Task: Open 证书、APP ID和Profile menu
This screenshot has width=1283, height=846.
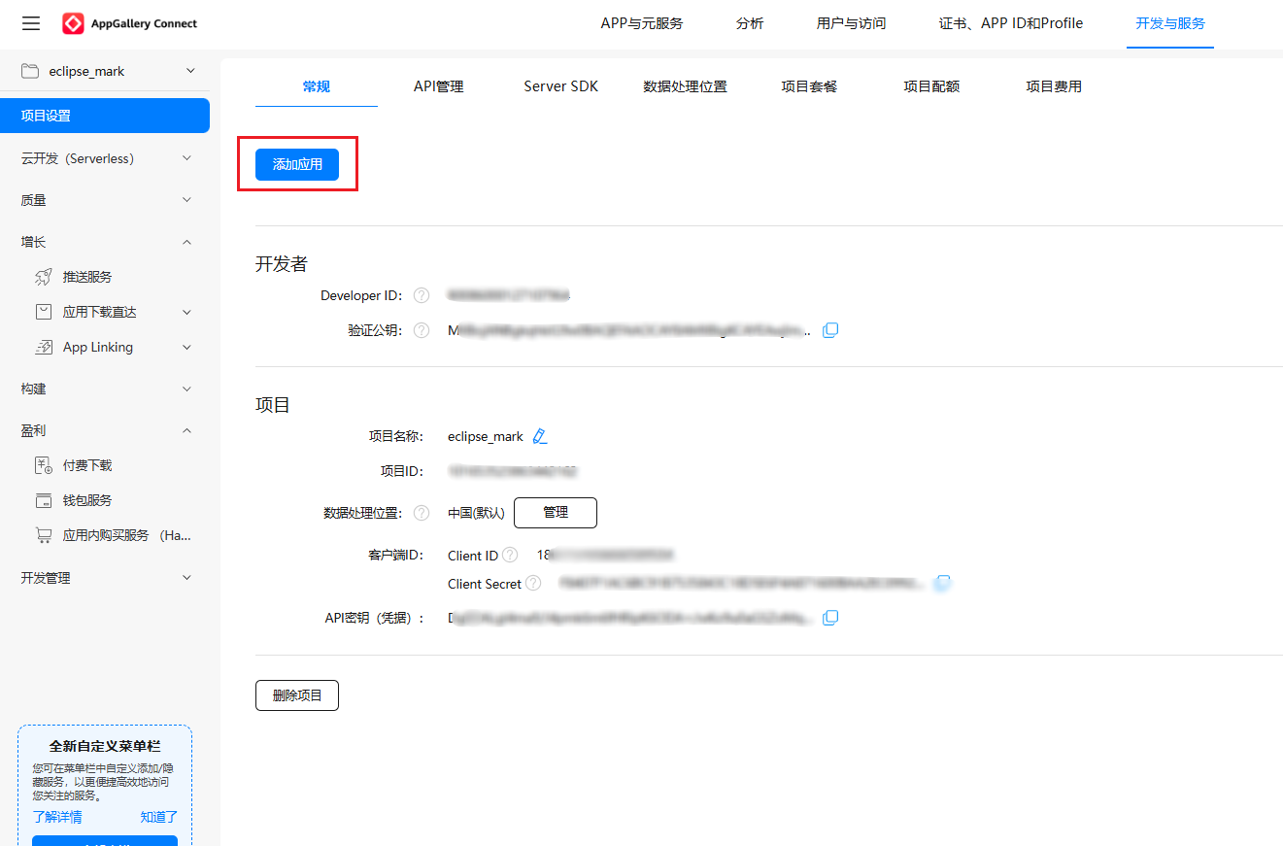Action: [x=1011, y=23]
